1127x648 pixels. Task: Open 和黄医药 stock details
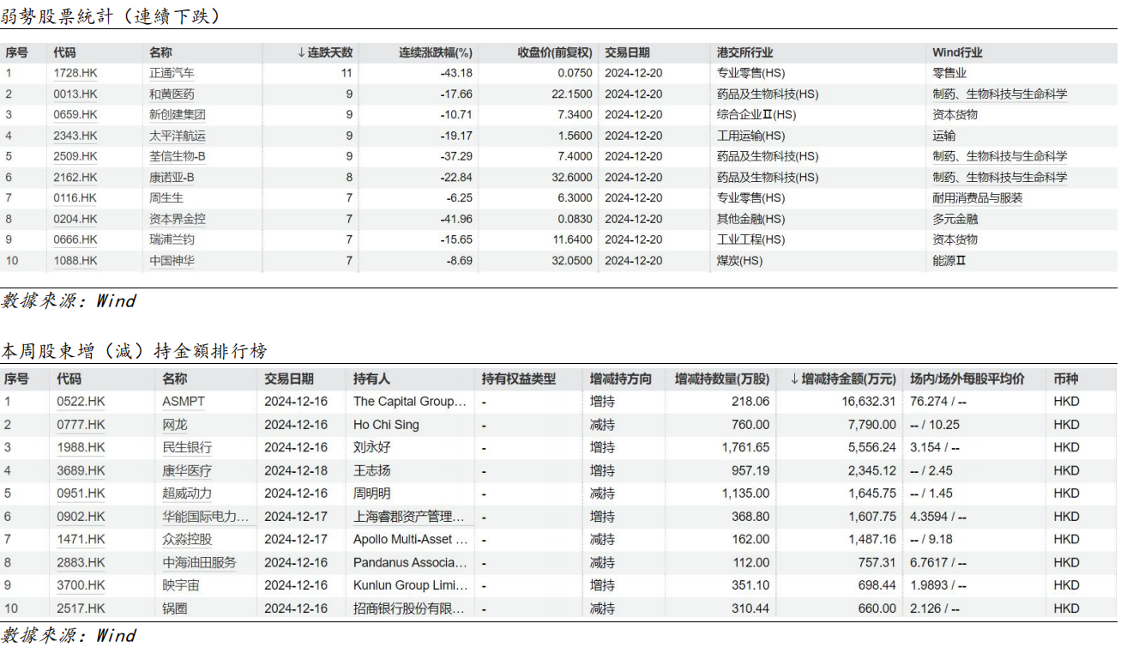tap(172, 94)
